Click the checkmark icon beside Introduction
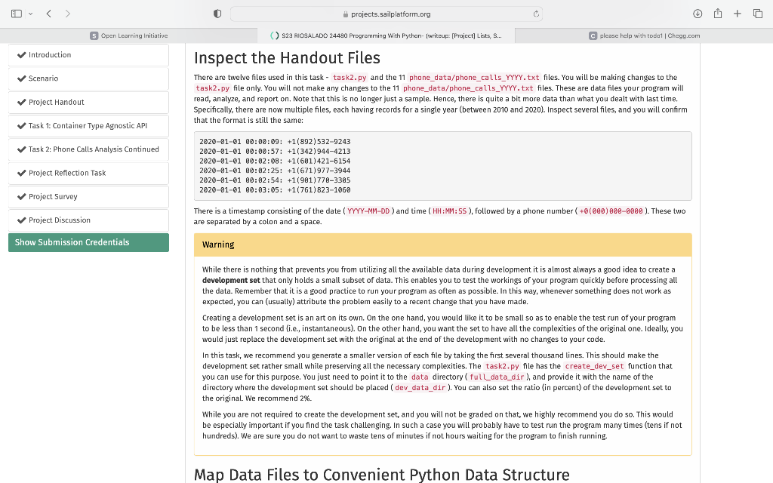The width and height of the screenshot is (773, 483). (21, 54)
